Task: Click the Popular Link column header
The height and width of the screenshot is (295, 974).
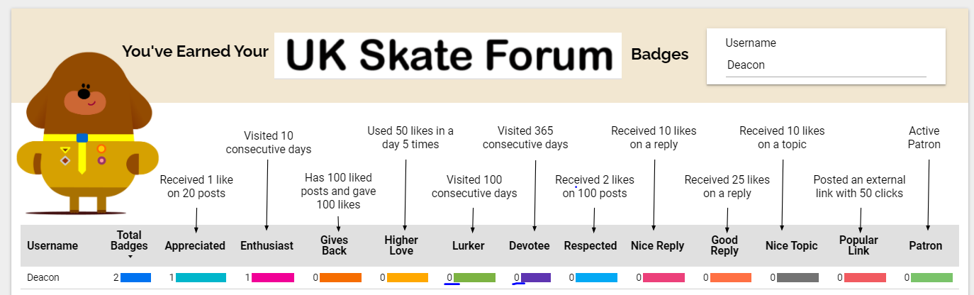Action: coord(858,245)
